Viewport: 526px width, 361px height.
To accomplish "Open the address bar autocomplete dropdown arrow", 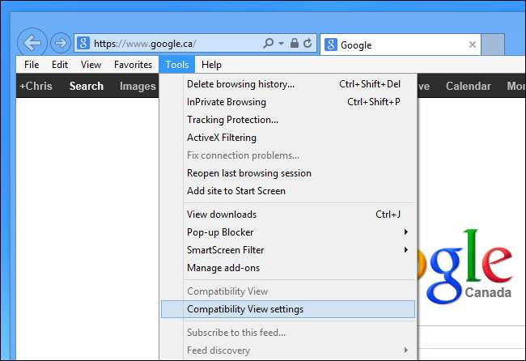I will coord(281,43).
